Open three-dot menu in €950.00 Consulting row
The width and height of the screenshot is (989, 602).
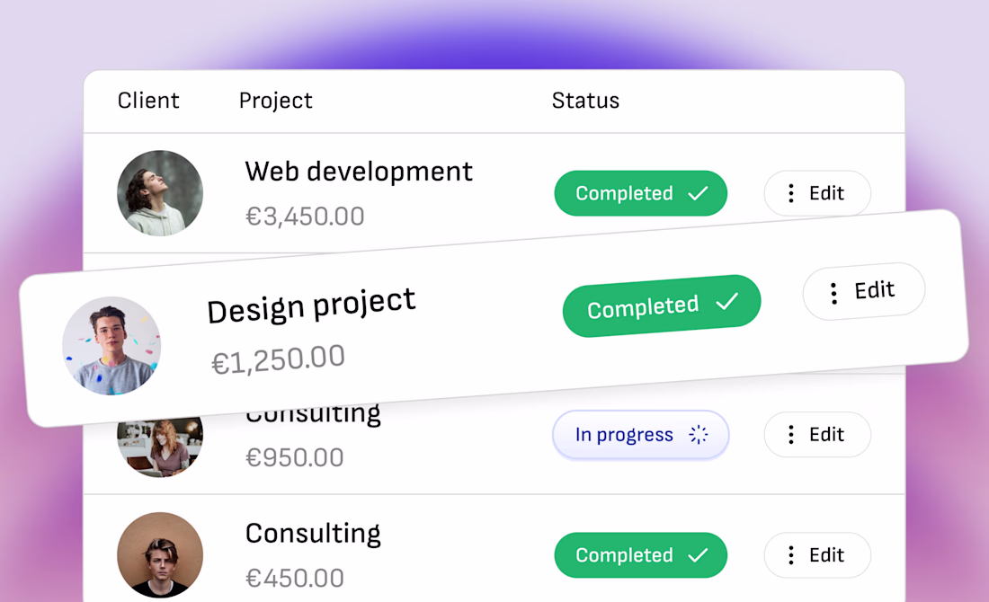790,435
